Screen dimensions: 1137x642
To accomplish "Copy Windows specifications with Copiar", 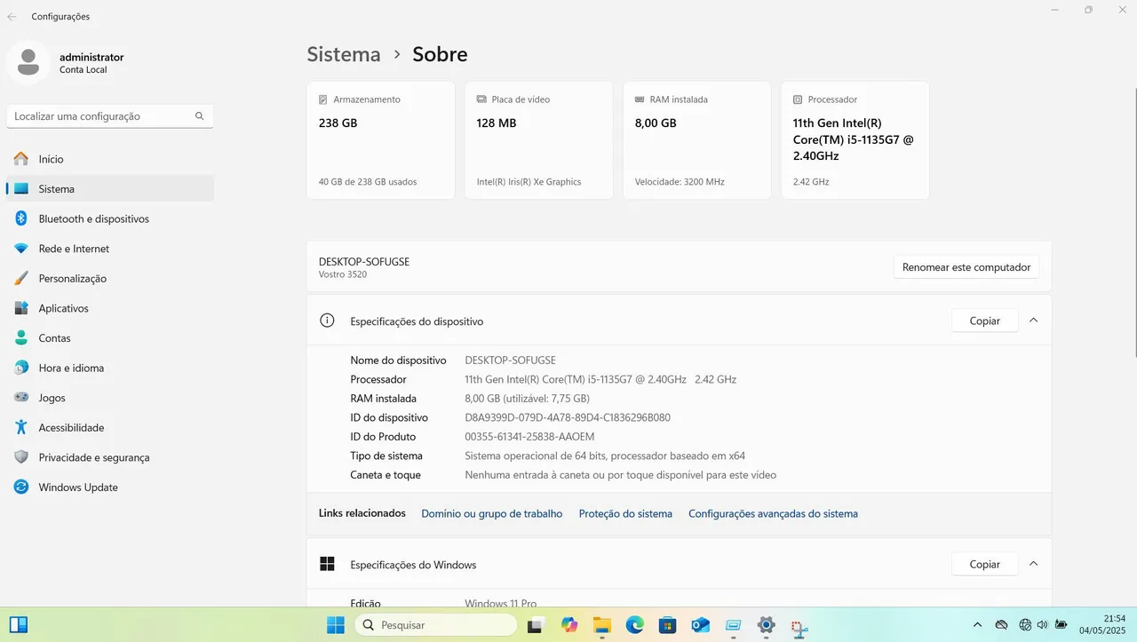I will click(x=984, y=564).
